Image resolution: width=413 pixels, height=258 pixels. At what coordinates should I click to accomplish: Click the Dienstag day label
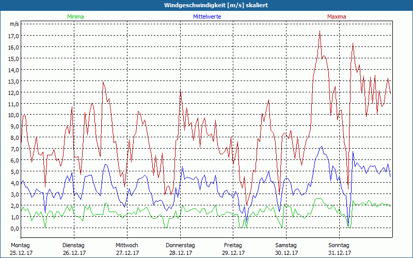73,246
